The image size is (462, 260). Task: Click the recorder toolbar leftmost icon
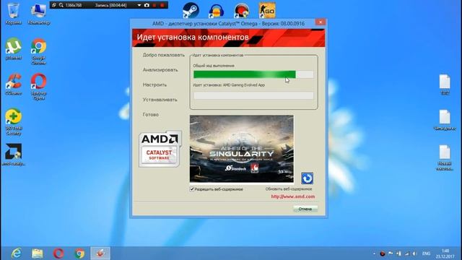(54, 5)
